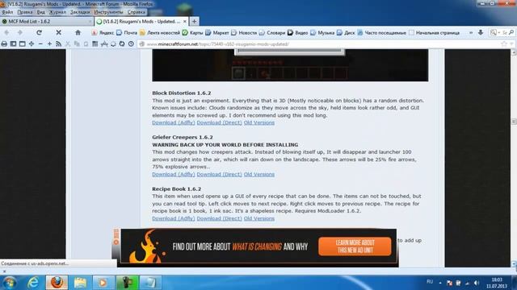Open the Справка menu
This screenshot has width=517, height=290.
coord(137,12)
